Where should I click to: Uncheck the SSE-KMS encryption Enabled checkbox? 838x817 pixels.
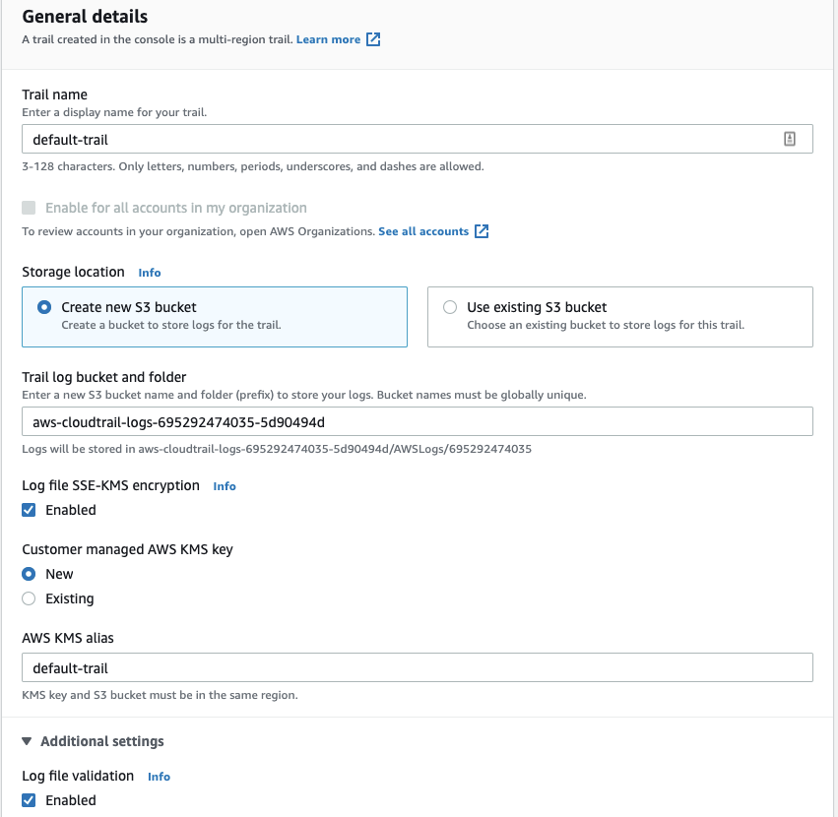29,510
